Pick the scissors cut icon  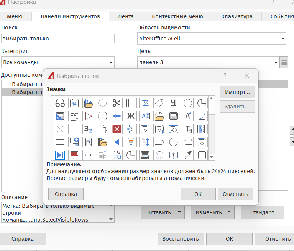coord(117,103)
